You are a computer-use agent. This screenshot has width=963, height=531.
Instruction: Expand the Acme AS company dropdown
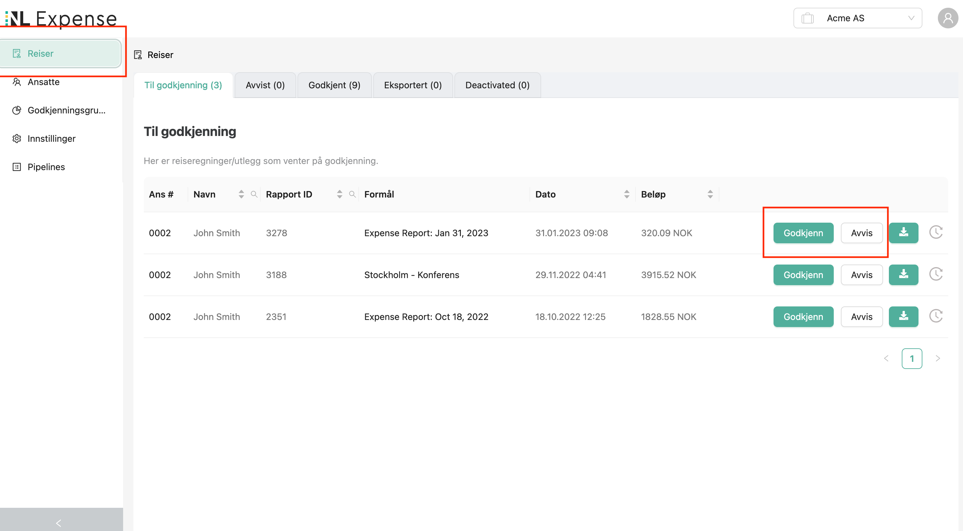click(x=858, y=18)
